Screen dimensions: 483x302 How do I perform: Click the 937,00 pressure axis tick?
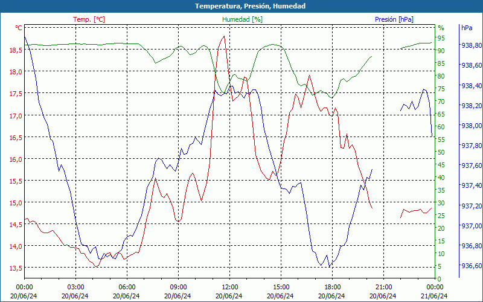(x=472, y=226)
